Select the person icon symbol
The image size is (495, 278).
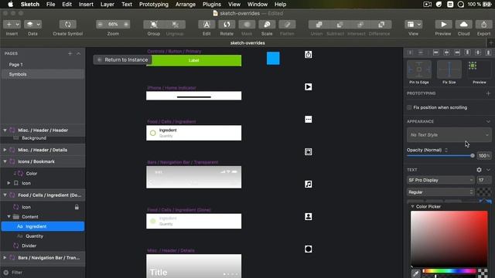click(309, 216)
